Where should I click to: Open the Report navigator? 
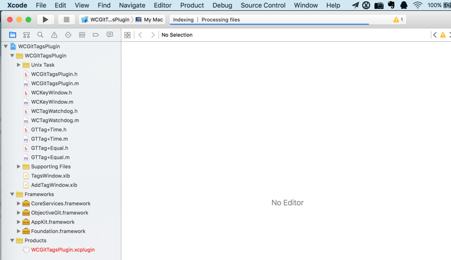[109, 35]
